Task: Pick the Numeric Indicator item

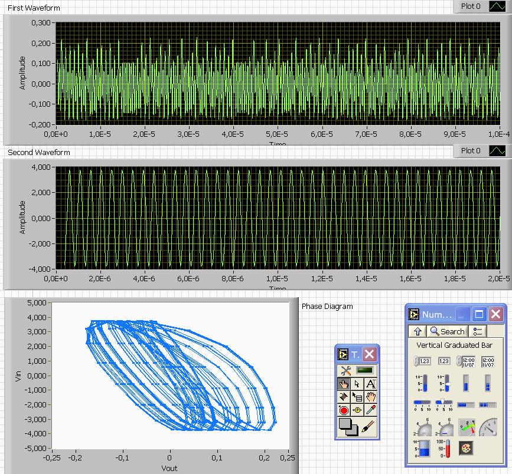Action: pos(444,361)
